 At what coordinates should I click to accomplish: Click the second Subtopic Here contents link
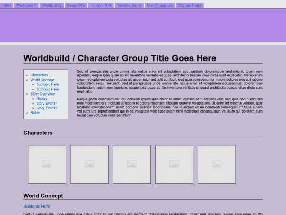[x=48, y=89]
